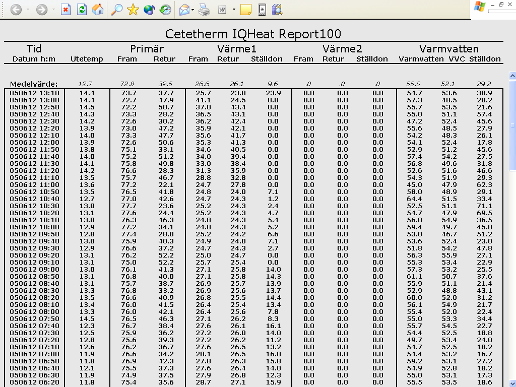Click Varmvatten value 61.1 at 08:50
This screenshot has width=516, height=387.
(414, 277)
